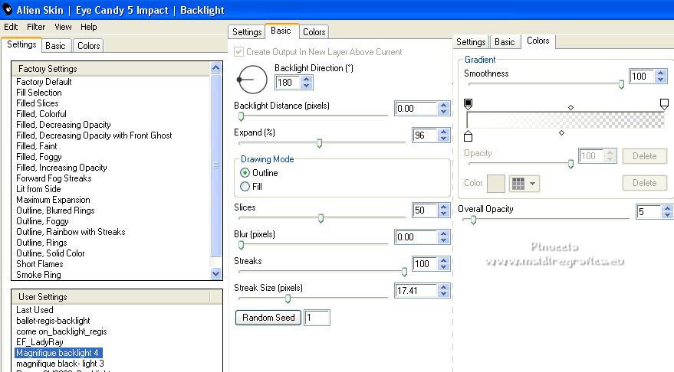Click the black opacity stop above the gradient
The image size is (674, 372).
pos(468,103)
